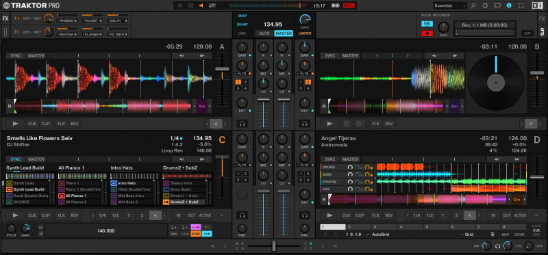The image size is (548, 255).
Task: Click the blue broadcast icon in Audio Recorder
Action: pos(427,24)
